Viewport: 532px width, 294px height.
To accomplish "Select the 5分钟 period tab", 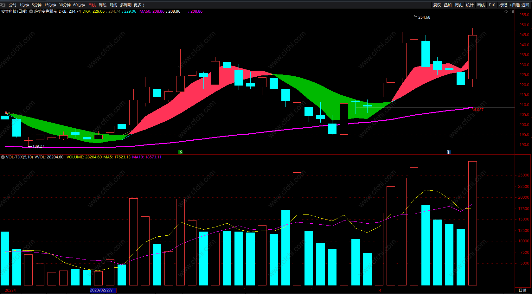I will pyautogui.click(x=37, y=5).
